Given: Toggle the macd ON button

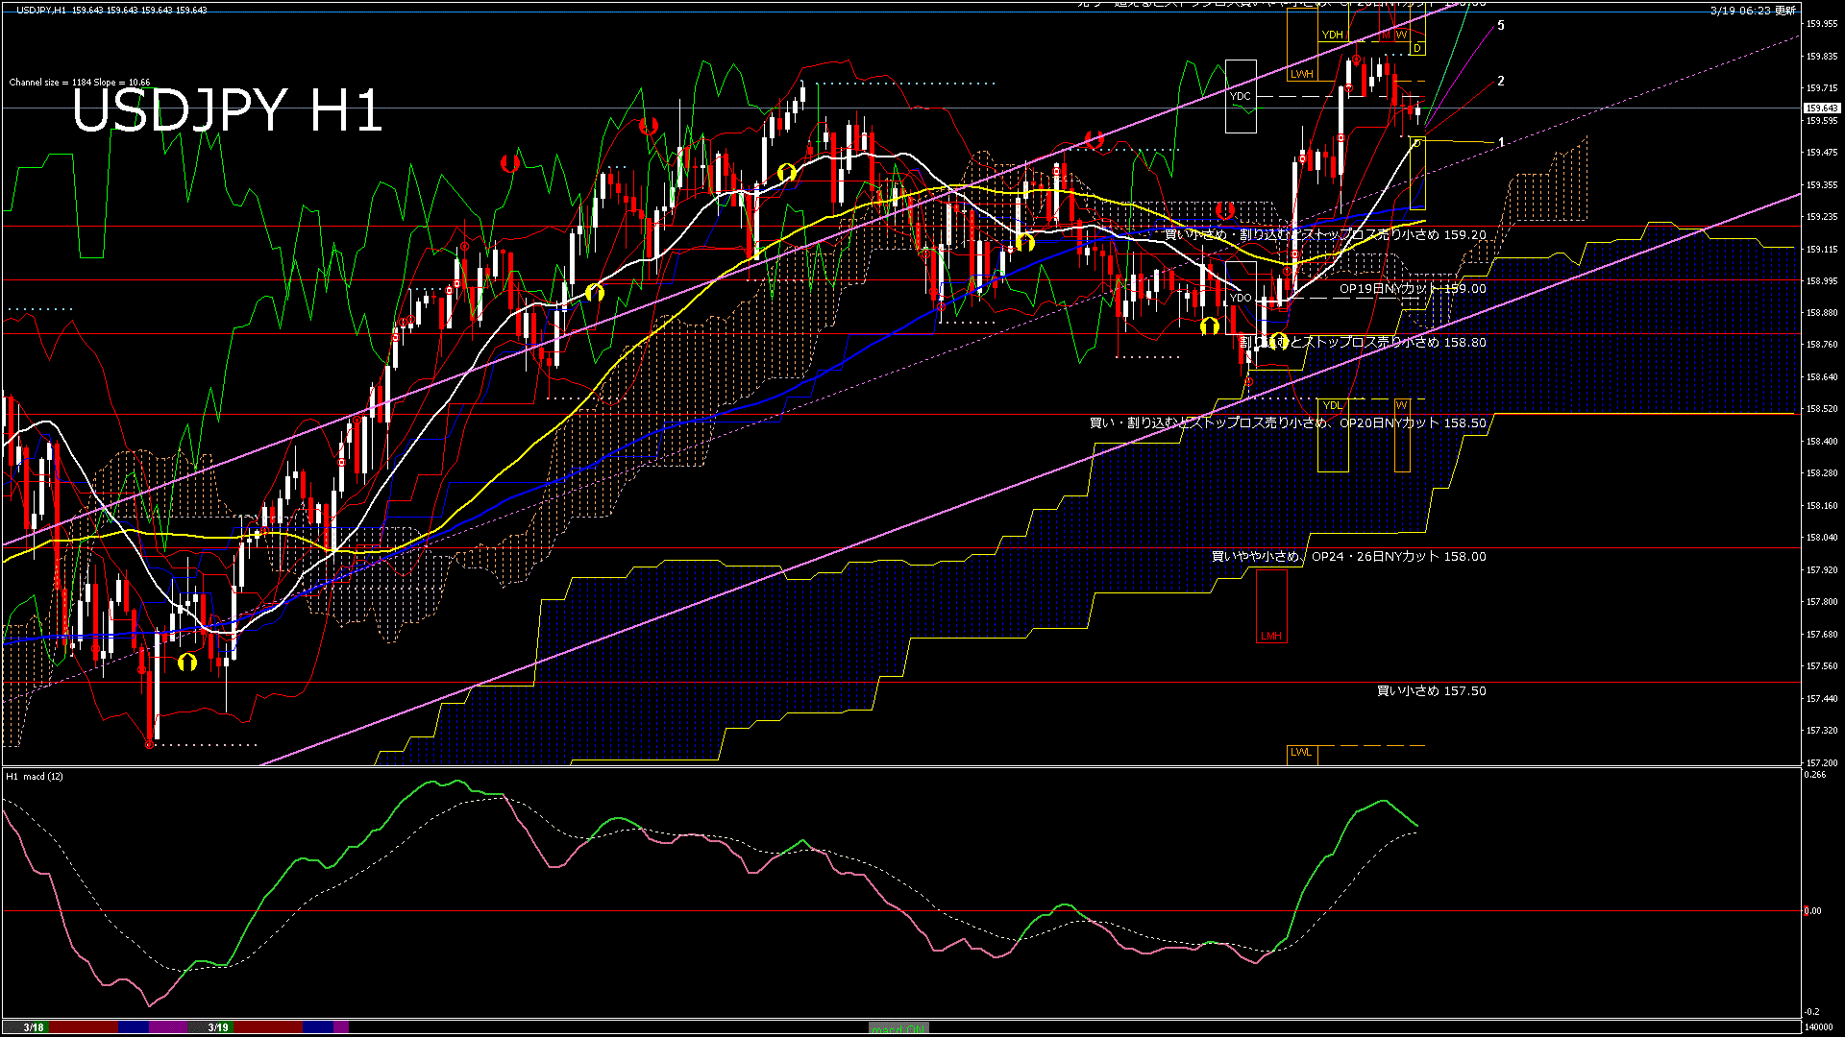Looking at the screenshot, I should click(x=898, y=1028).
